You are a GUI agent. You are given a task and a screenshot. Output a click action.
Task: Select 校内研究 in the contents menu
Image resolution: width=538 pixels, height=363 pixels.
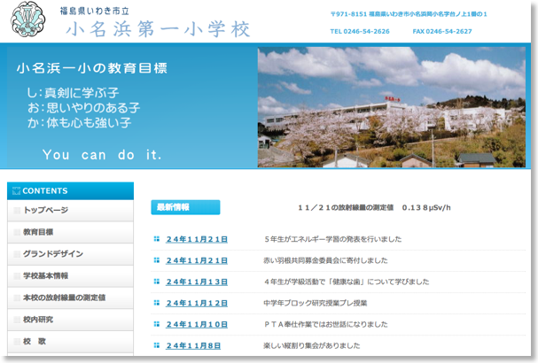(x=38, y=319)
